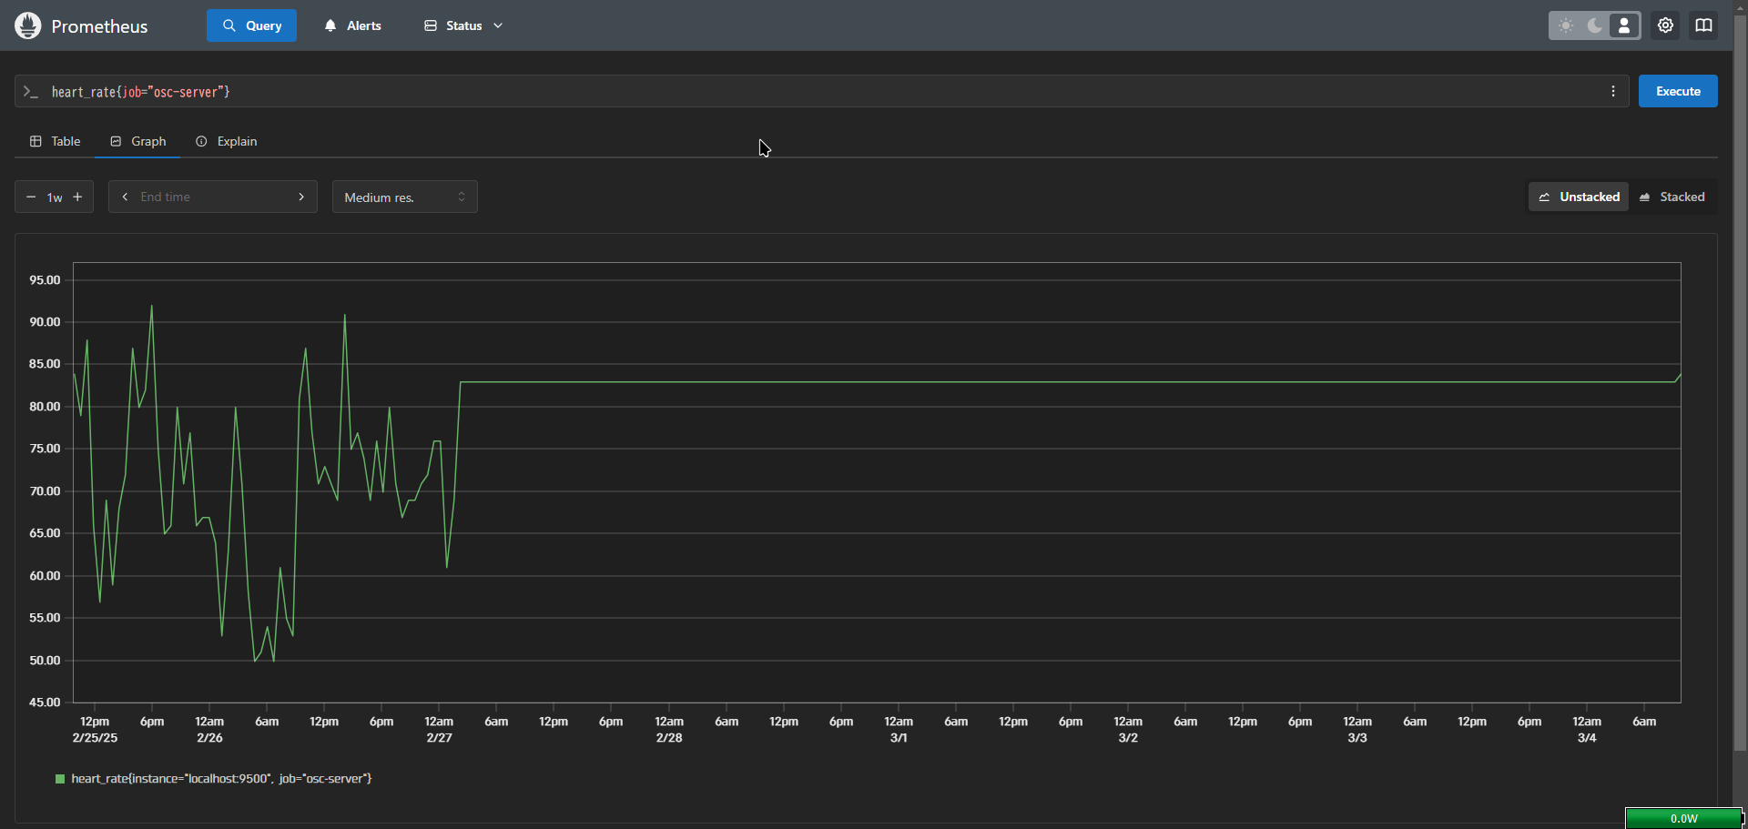Image resolution: width=1748 pixels, height=829 pixels.
Task: Expand the Status dropdown menu
Action: coord(463,25)
